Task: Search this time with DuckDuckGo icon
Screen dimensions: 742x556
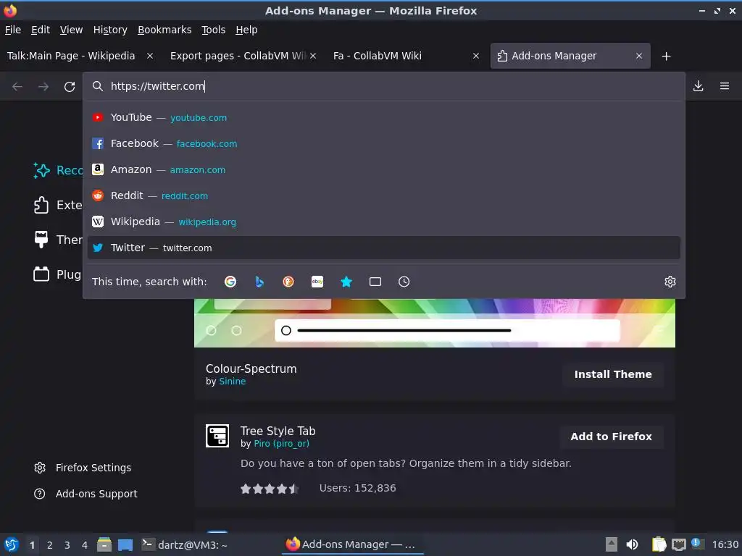Action: [x=288, y=282]
